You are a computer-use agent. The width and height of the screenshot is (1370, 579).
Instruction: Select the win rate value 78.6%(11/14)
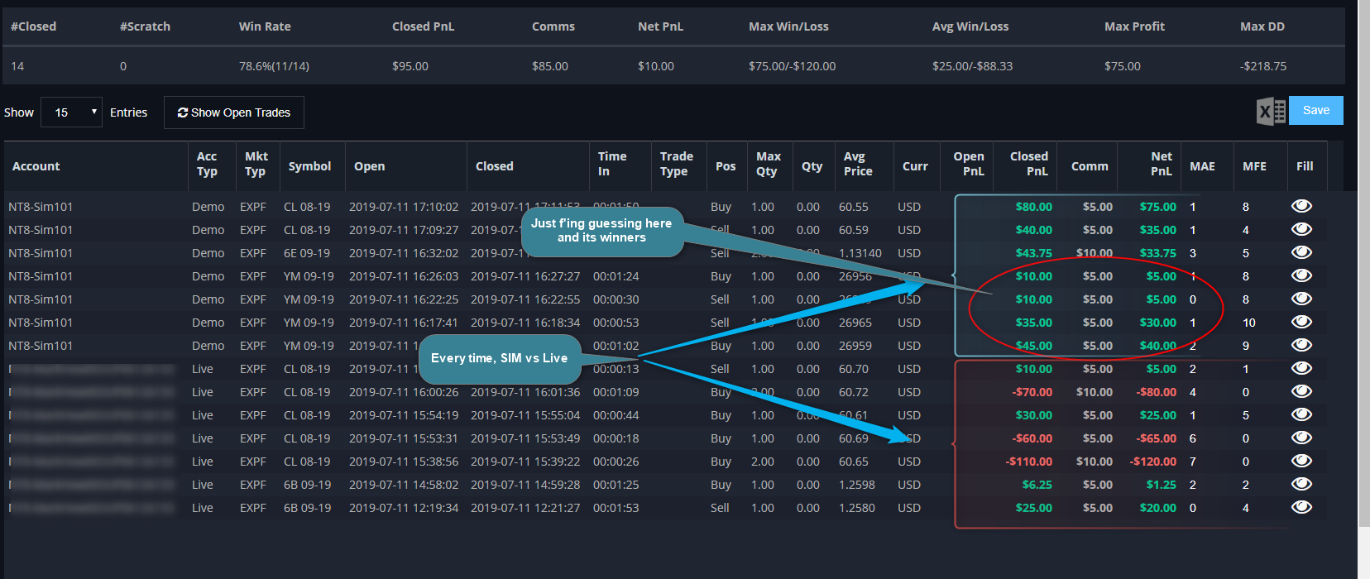point(274,66)
